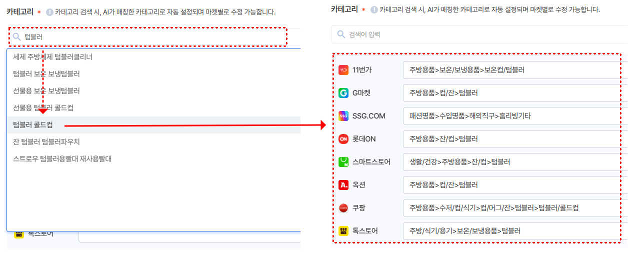634x254 pixels.
Task: Click the 옥션 red A logo icon
Action: (343, 184)
